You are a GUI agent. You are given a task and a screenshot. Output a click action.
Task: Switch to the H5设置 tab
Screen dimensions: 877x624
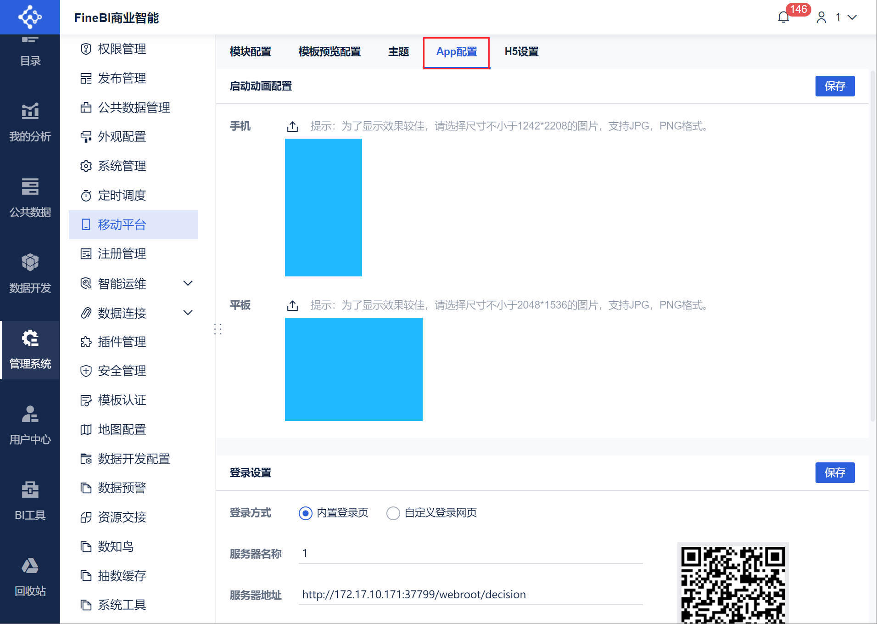[x=521, y=52]
